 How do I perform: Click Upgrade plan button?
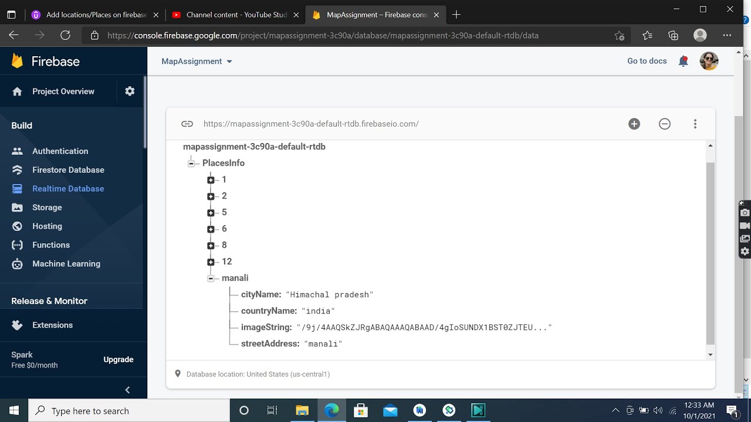119,360
